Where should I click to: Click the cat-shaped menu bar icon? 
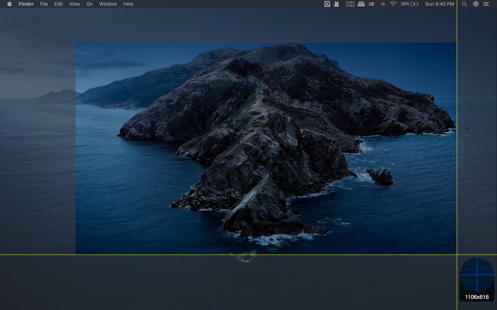tap(337, 4)
